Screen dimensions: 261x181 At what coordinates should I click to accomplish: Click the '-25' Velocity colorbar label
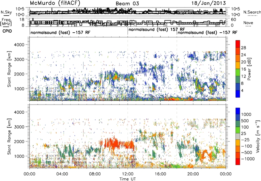[x=245, y=140]
